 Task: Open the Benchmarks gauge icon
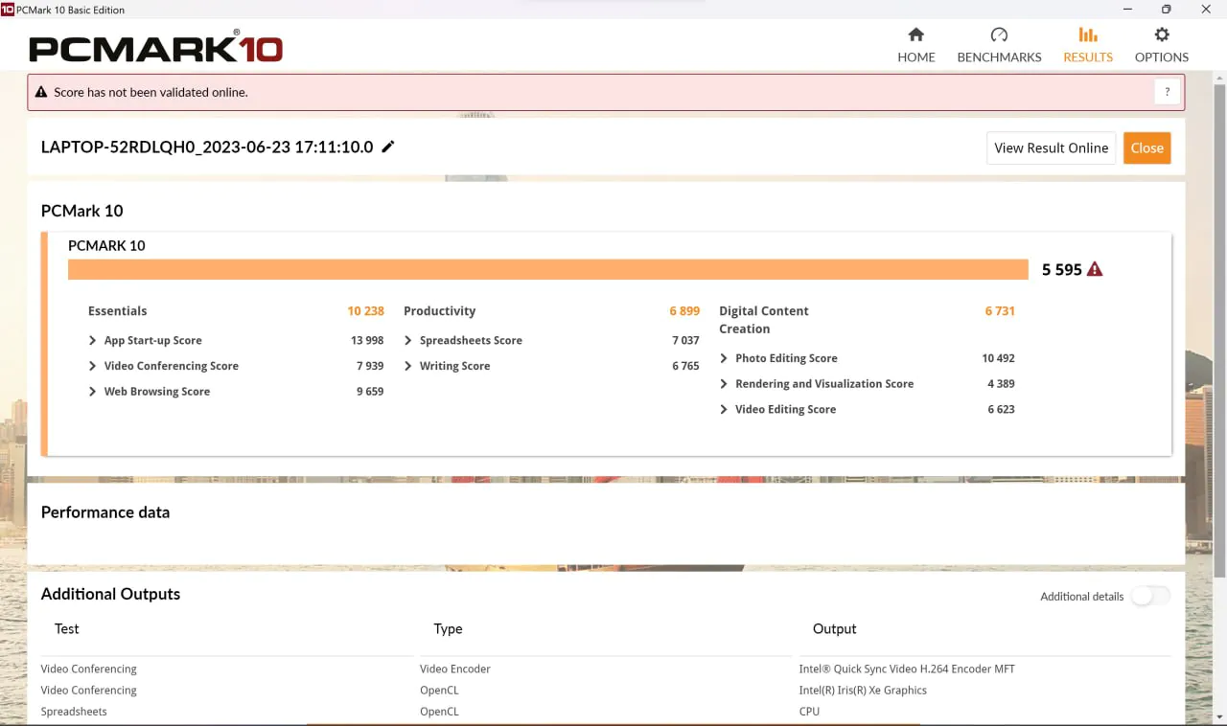tap(999, 34)
